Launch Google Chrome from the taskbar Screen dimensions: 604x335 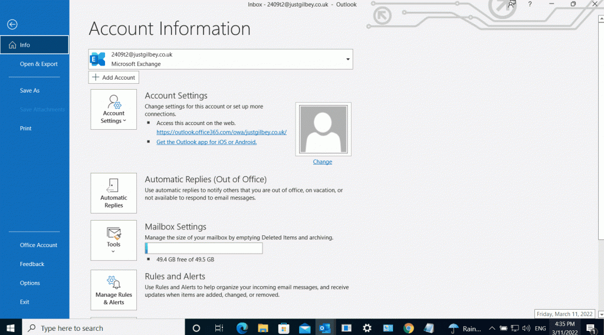pos(409,328)
